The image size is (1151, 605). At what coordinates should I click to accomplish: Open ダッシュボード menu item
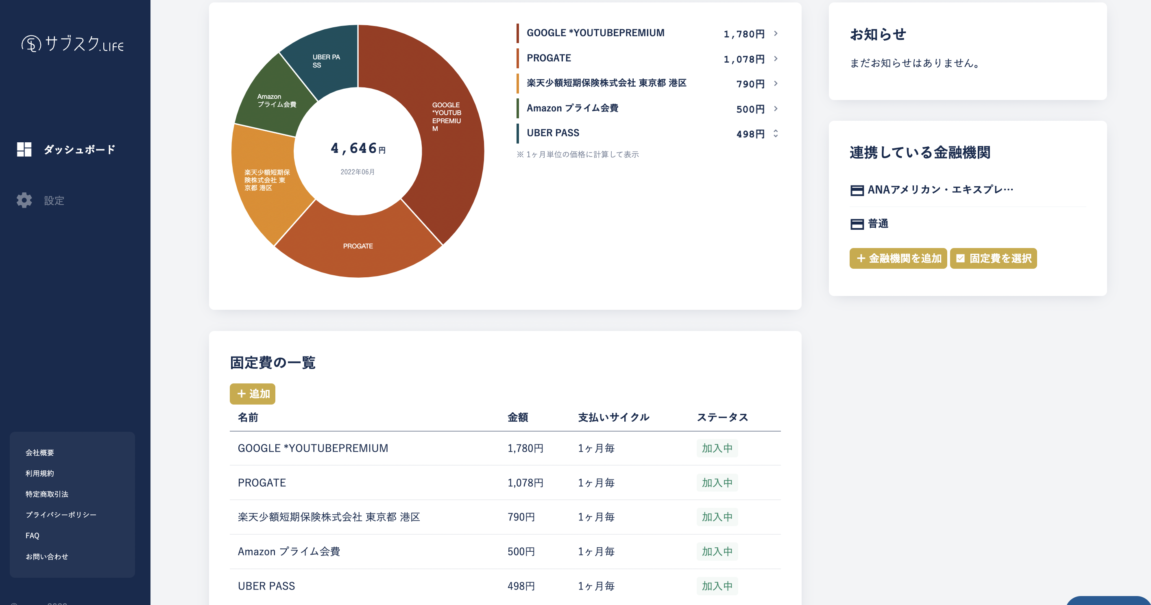point(80,149)
